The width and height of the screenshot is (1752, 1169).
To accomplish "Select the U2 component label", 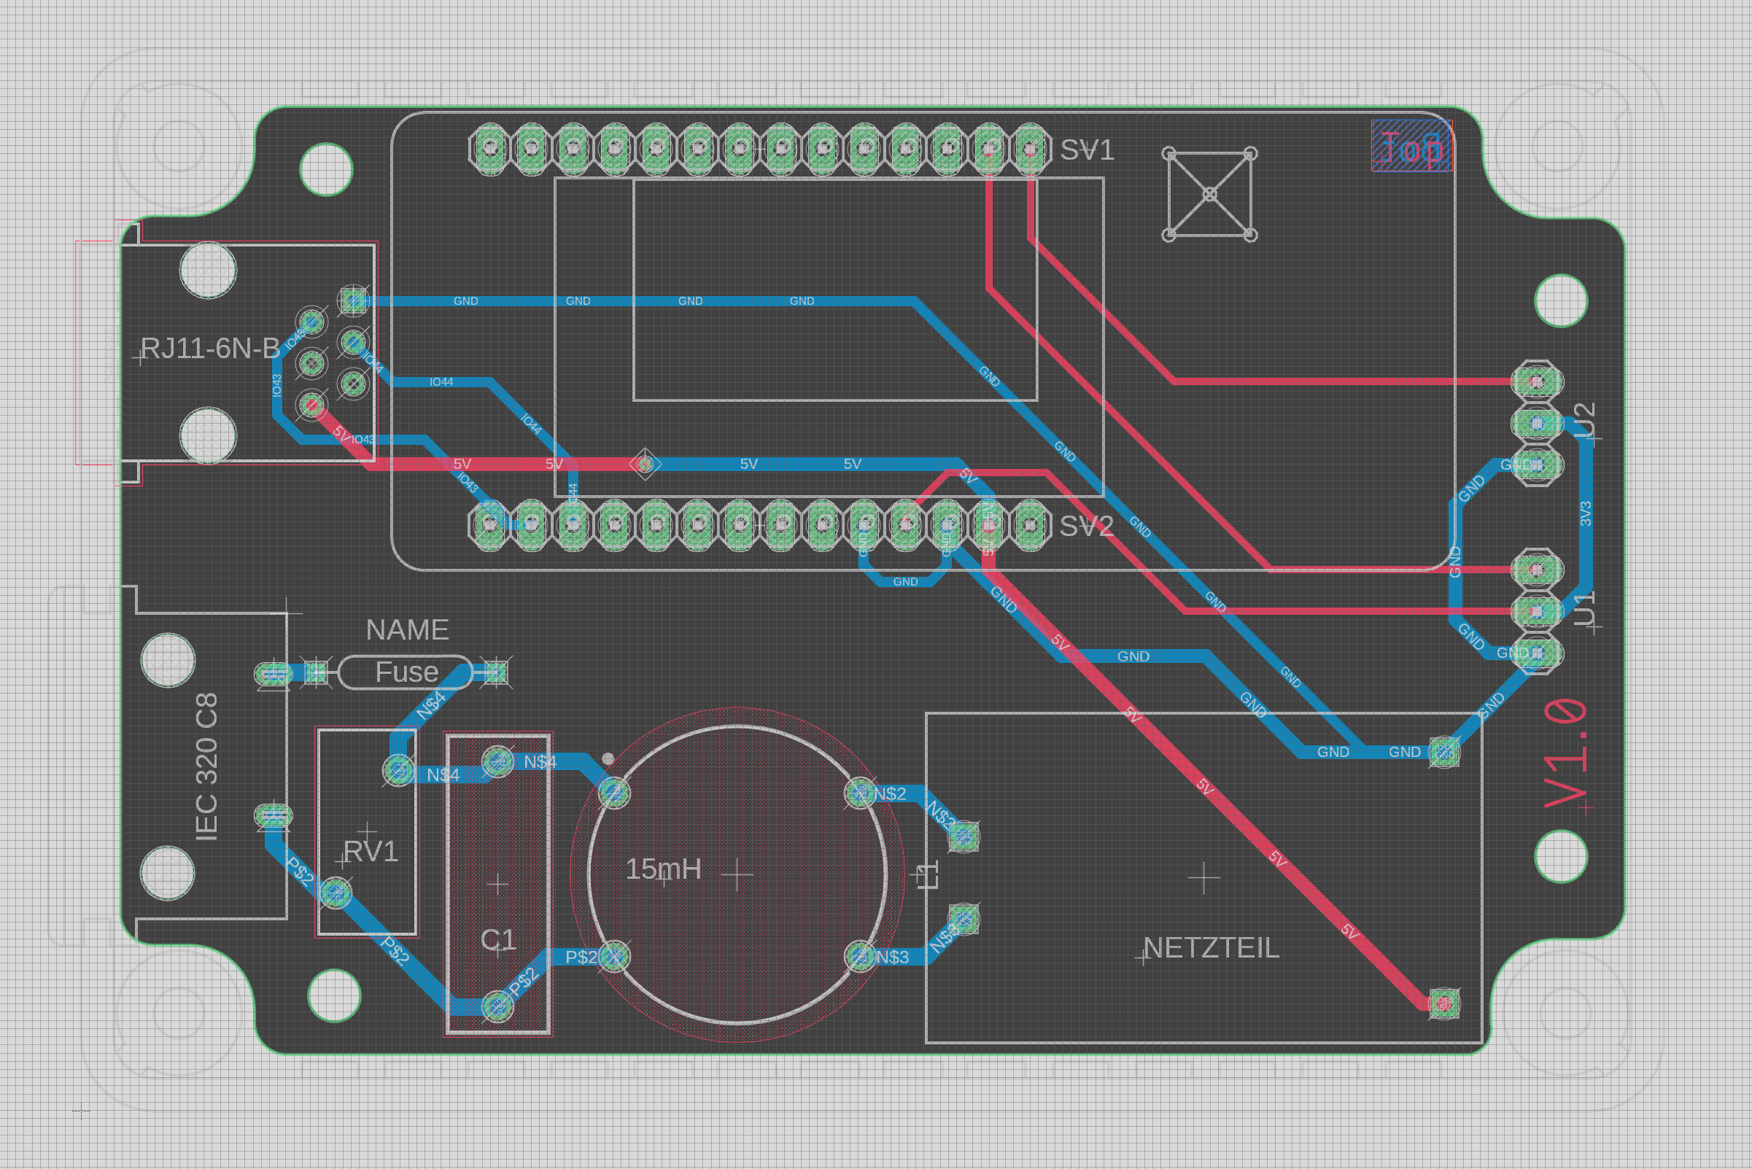I will click(1584, 421).
